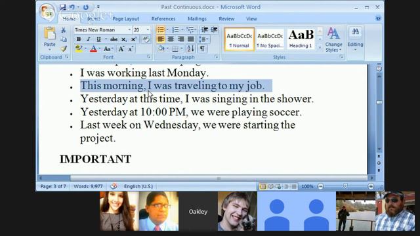Viewport: 420px width, 236px height.
Task: Click the Shading paint bucket icon
Action: point(161,49)
